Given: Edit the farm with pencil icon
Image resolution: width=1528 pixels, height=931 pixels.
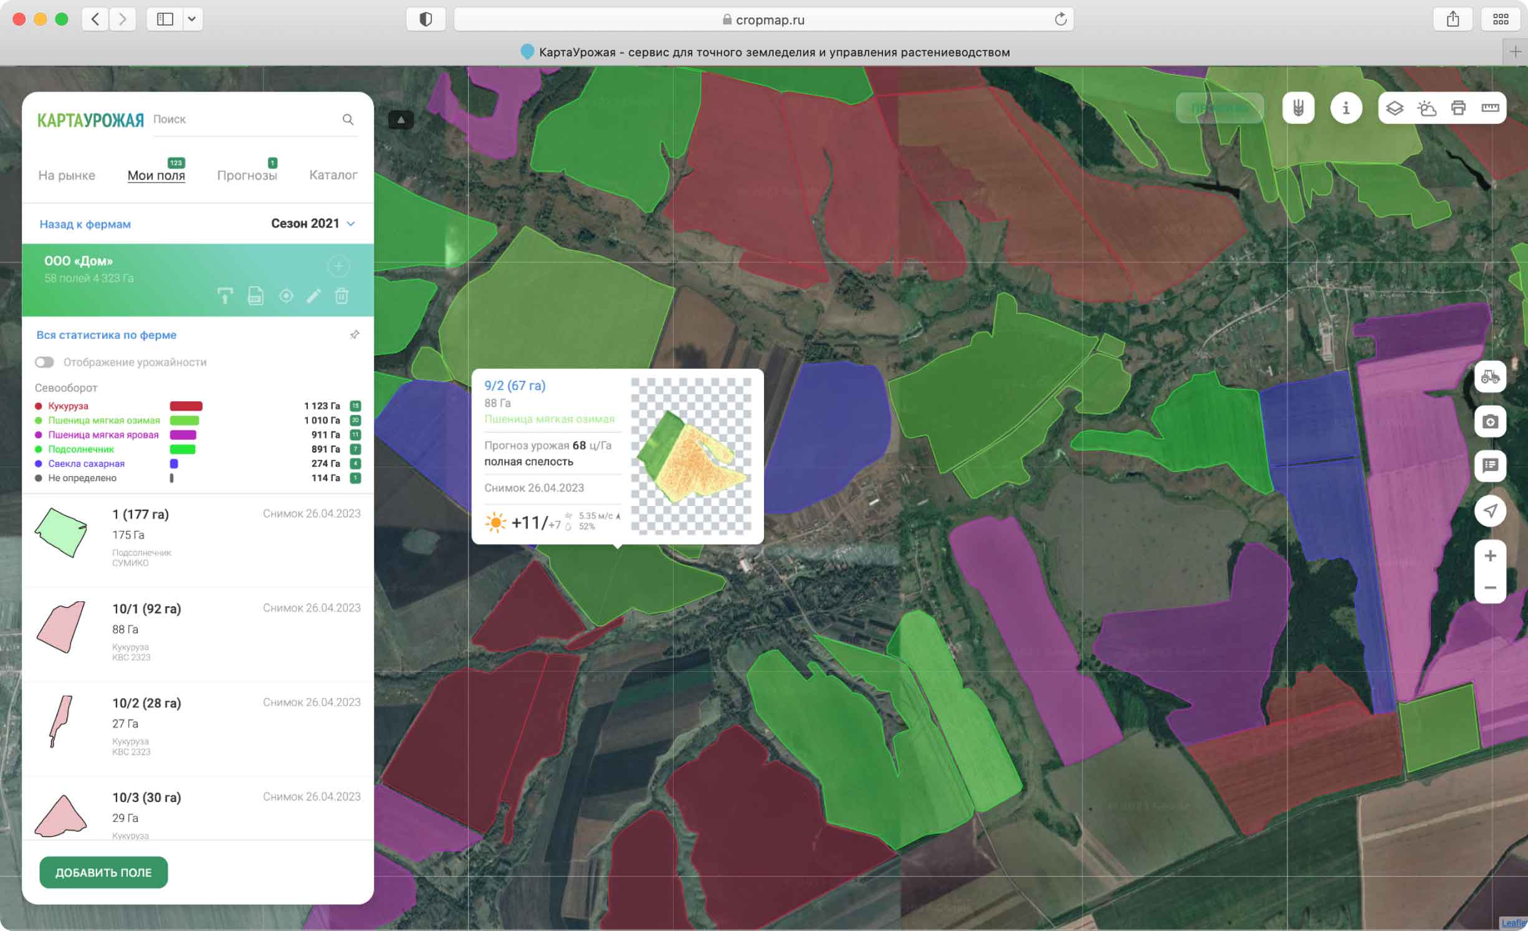Looking at the screenshot, I should point(313,295).
